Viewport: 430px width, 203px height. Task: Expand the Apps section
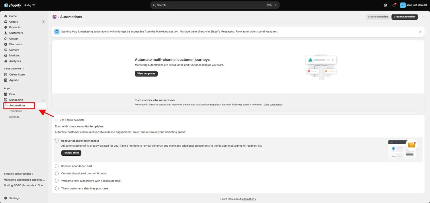pos(8,88)
